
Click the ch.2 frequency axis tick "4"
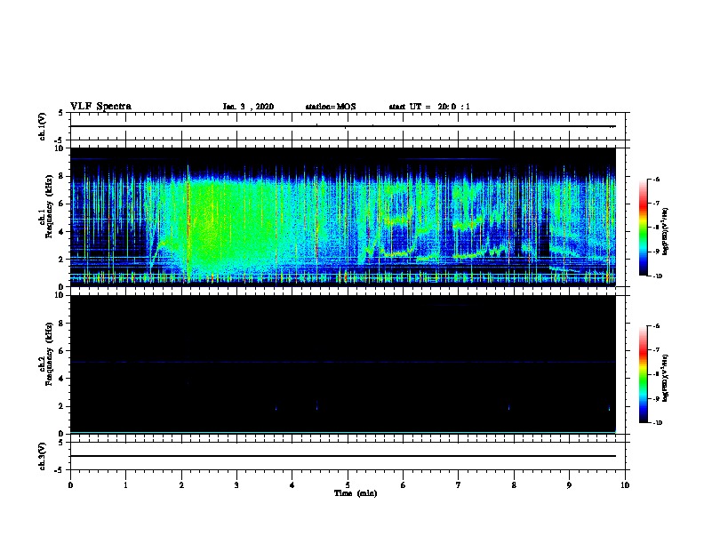tap(61, 379)
